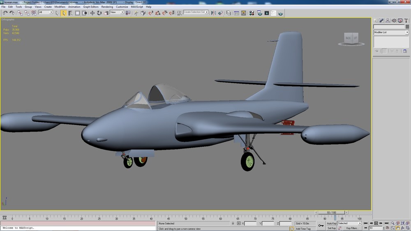The width and height of the screenshot is (411, 231).
Task: Click the teapot Quick Render icon
Action: 280,13
